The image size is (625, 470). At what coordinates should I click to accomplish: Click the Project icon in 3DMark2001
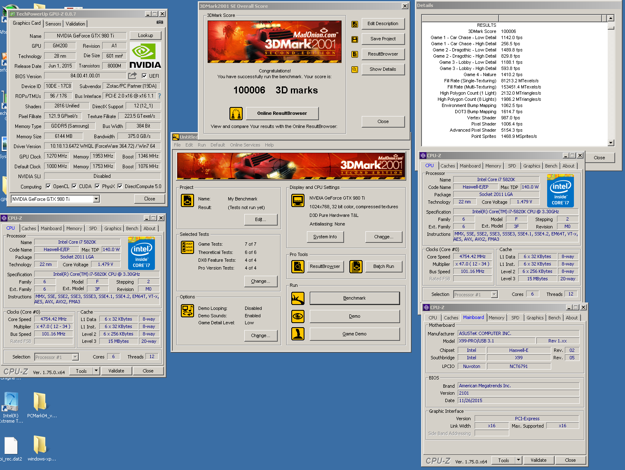187,200
